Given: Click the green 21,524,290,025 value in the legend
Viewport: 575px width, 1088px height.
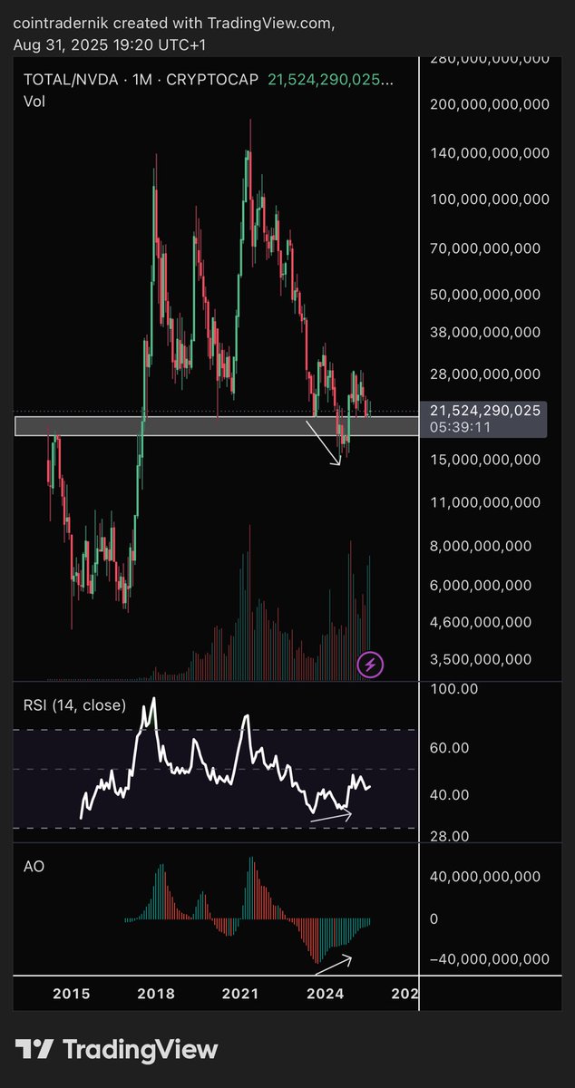Looking at the screenshot, I should point(331,80).
